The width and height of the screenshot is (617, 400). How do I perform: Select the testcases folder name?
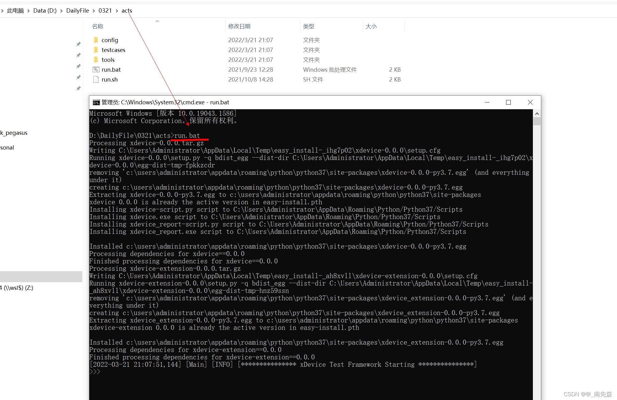[x=113, y=50]
